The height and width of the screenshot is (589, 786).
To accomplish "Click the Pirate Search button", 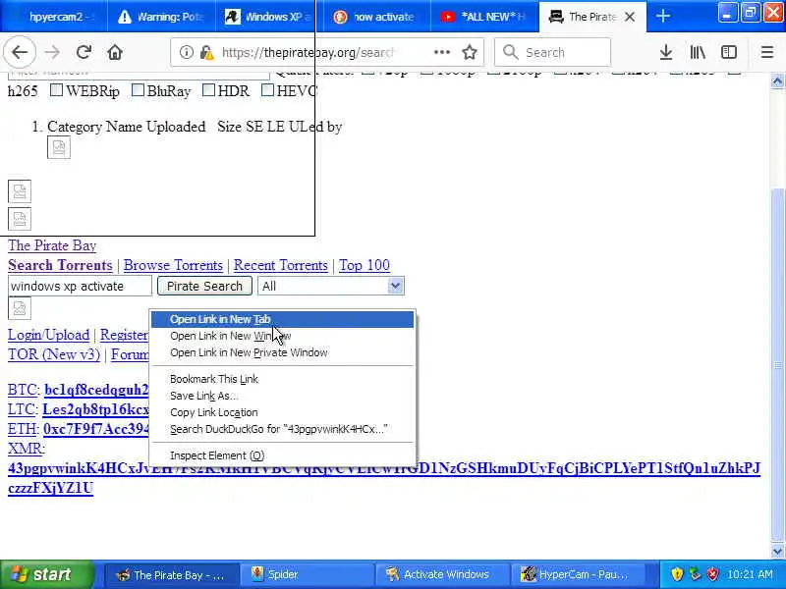I will click(x=204, y=286).
